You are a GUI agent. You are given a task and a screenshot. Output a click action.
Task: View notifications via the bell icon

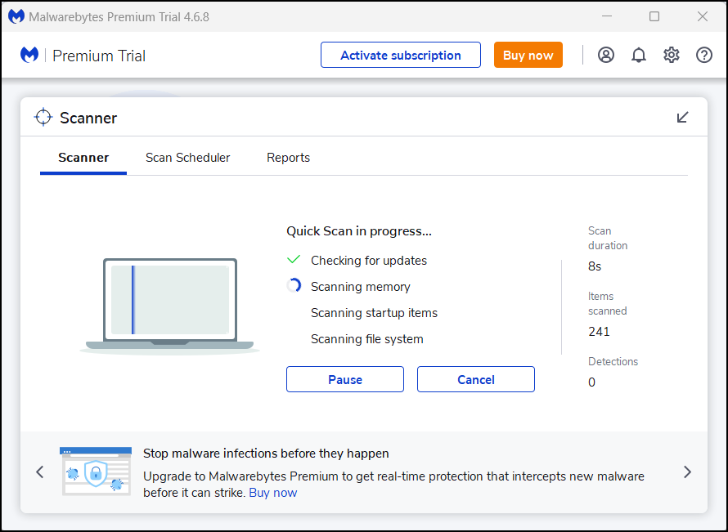639,55
